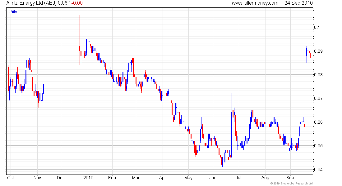This screenshot has height=186, width=342.
Task: Select the 0.07 price axis label
Action: pyautogui.click(x=318, y=98)
